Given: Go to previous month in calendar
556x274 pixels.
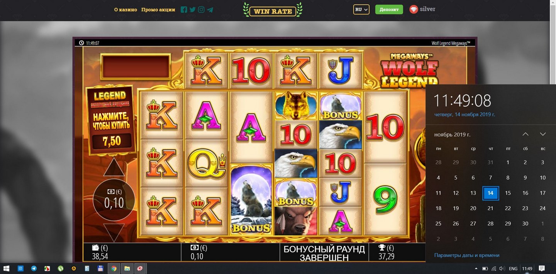Looking at the screenshot, I should click(x=525, y=134).
